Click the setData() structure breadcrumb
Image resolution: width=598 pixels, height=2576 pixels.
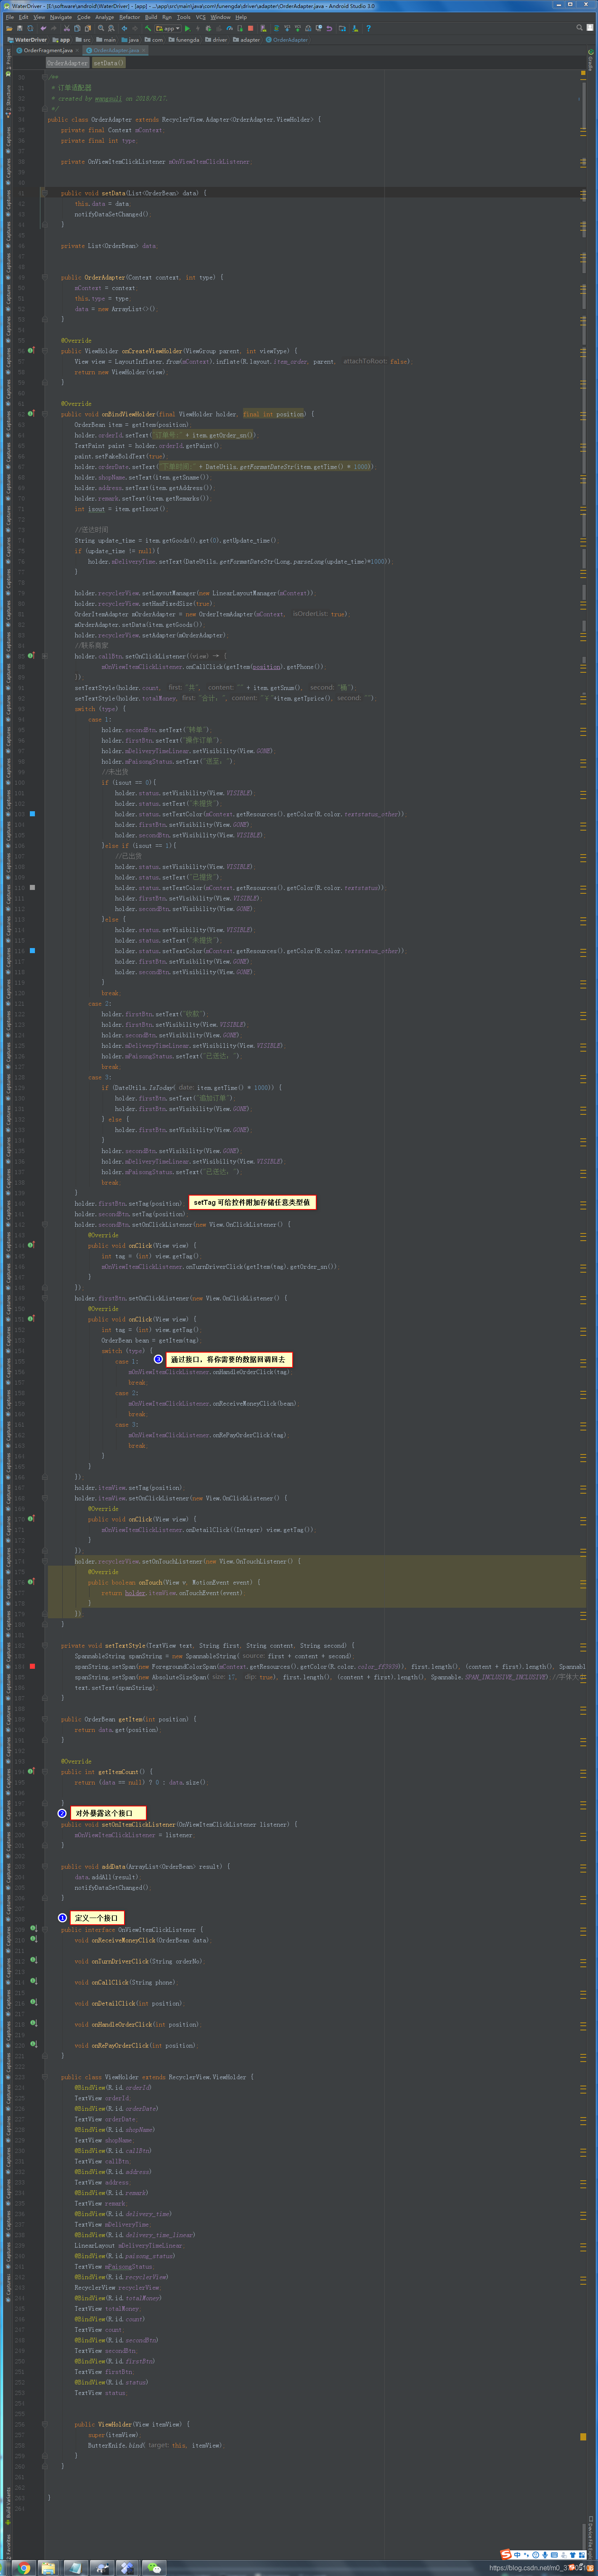109,63
